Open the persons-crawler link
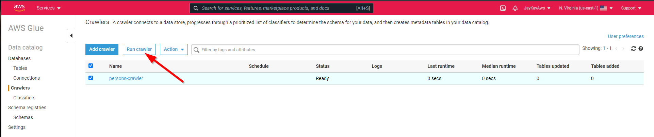Screen dimensions: 654x137 click(126, 78)
